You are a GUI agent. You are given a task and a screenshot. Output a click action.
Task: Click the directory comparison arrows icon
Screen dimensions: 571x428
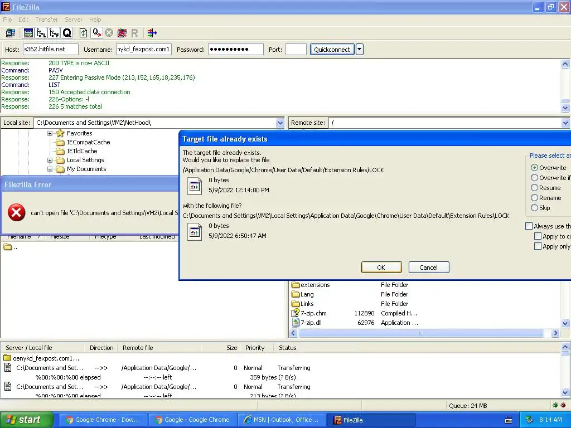[x=152, y=33]
